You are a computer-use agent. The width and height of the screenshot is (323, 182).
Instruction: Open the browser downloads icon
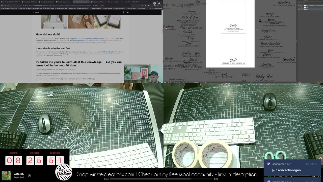(x=146, y=5)
